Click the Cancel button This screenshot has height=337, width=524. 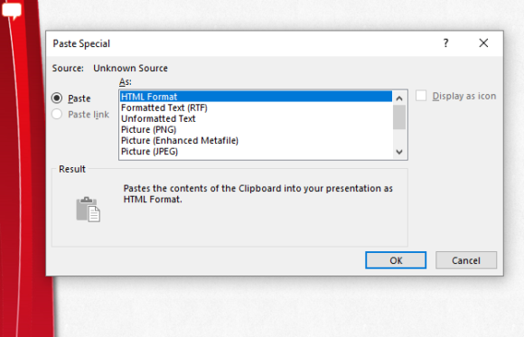466,260
